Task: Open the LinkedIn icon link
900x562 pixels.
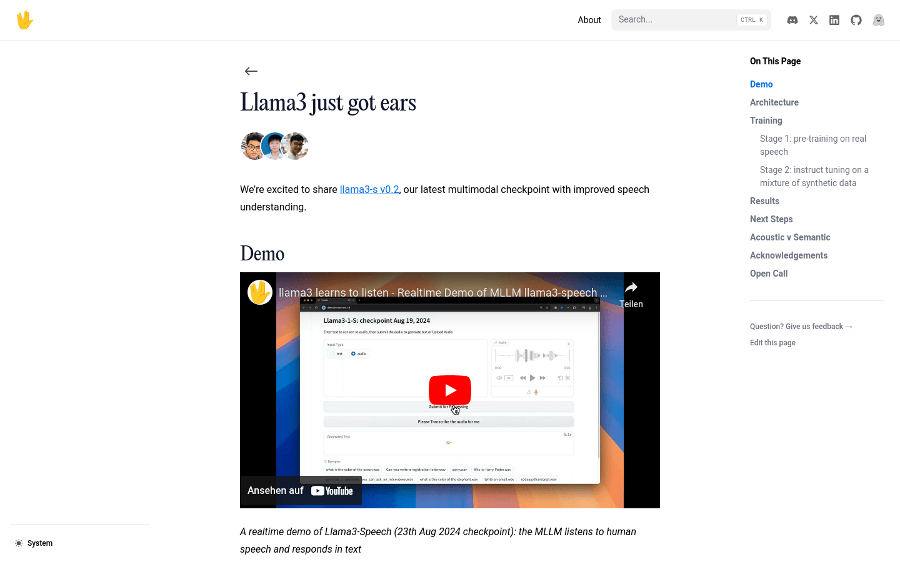Action: 834,20
